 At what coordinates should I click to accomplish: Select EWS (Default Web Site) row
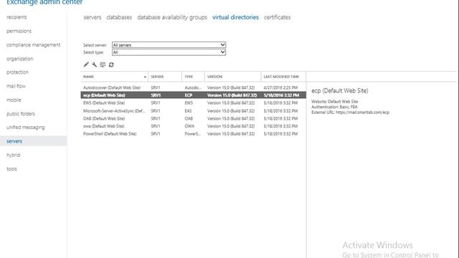click(x=193, y=103)
